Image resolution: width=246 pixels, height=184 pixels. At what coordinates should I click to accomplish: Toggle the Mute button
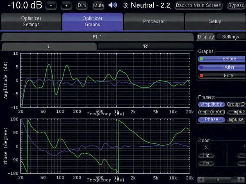pyautogui.click(x=98, y=5)
